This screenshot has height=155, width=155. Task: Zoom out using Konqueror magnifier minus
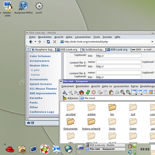tap(128, 92)
